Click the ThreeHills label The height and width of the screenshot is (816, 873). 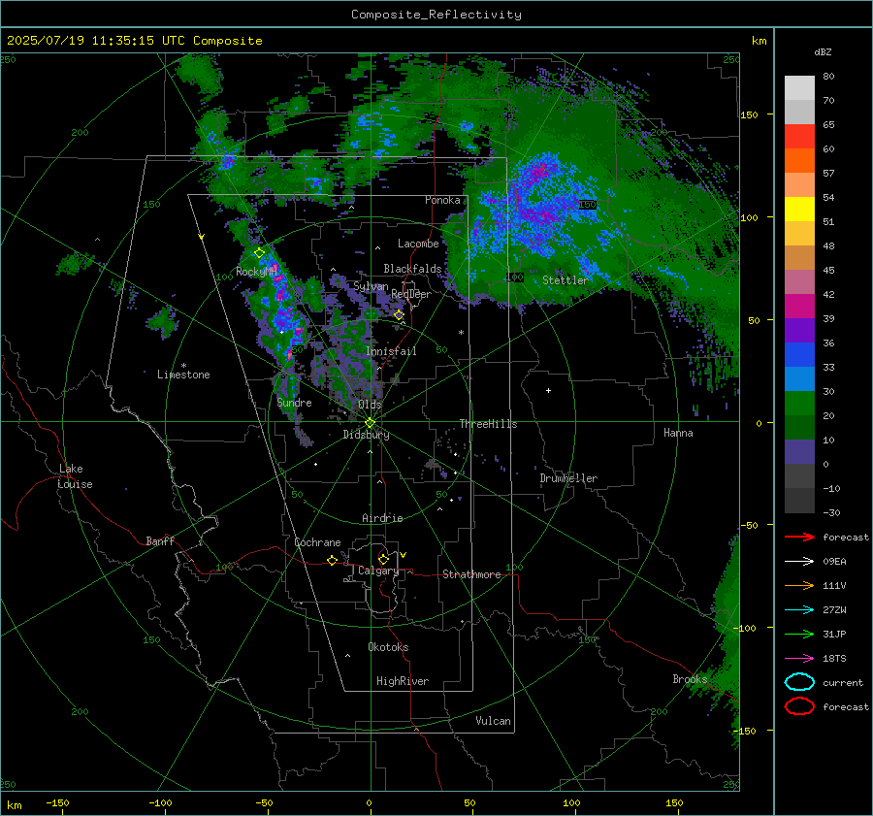[x=488, y=424]
